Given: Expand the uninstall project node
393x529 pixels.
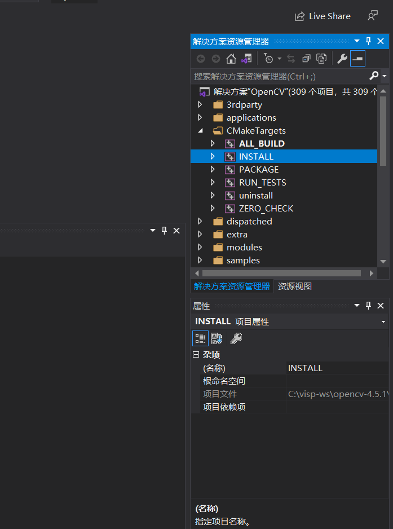Looking at the screenshot, I should [x=213, y=195].
